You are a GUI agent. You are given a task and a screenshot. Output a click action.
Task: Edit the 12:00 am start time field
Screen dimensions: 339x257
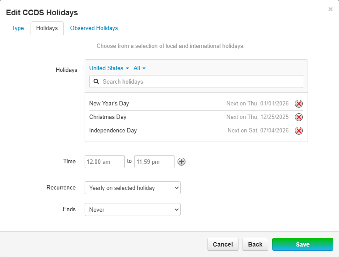coord(105,162)
